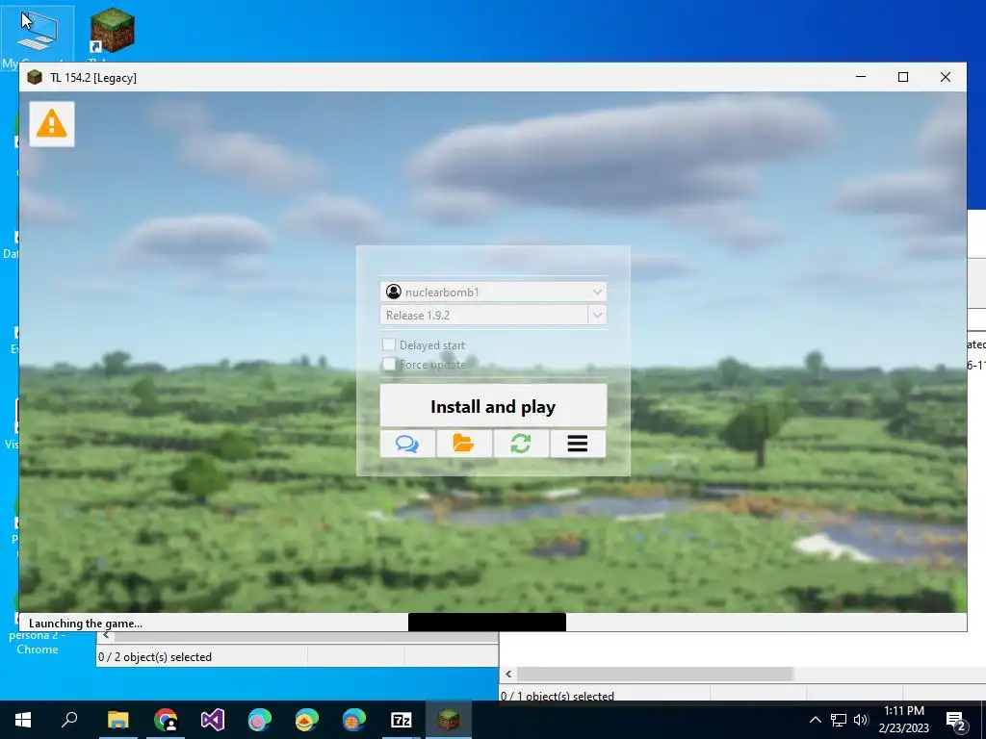
Task: Open the notification center icon
Action: (x=957, y=721)
